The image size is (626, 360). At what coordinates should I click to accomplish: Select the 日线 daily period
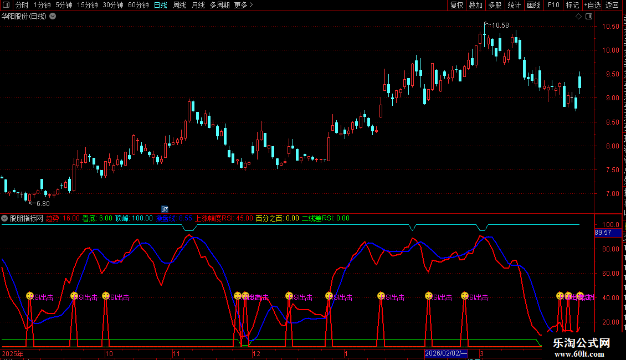click(161, 5)
